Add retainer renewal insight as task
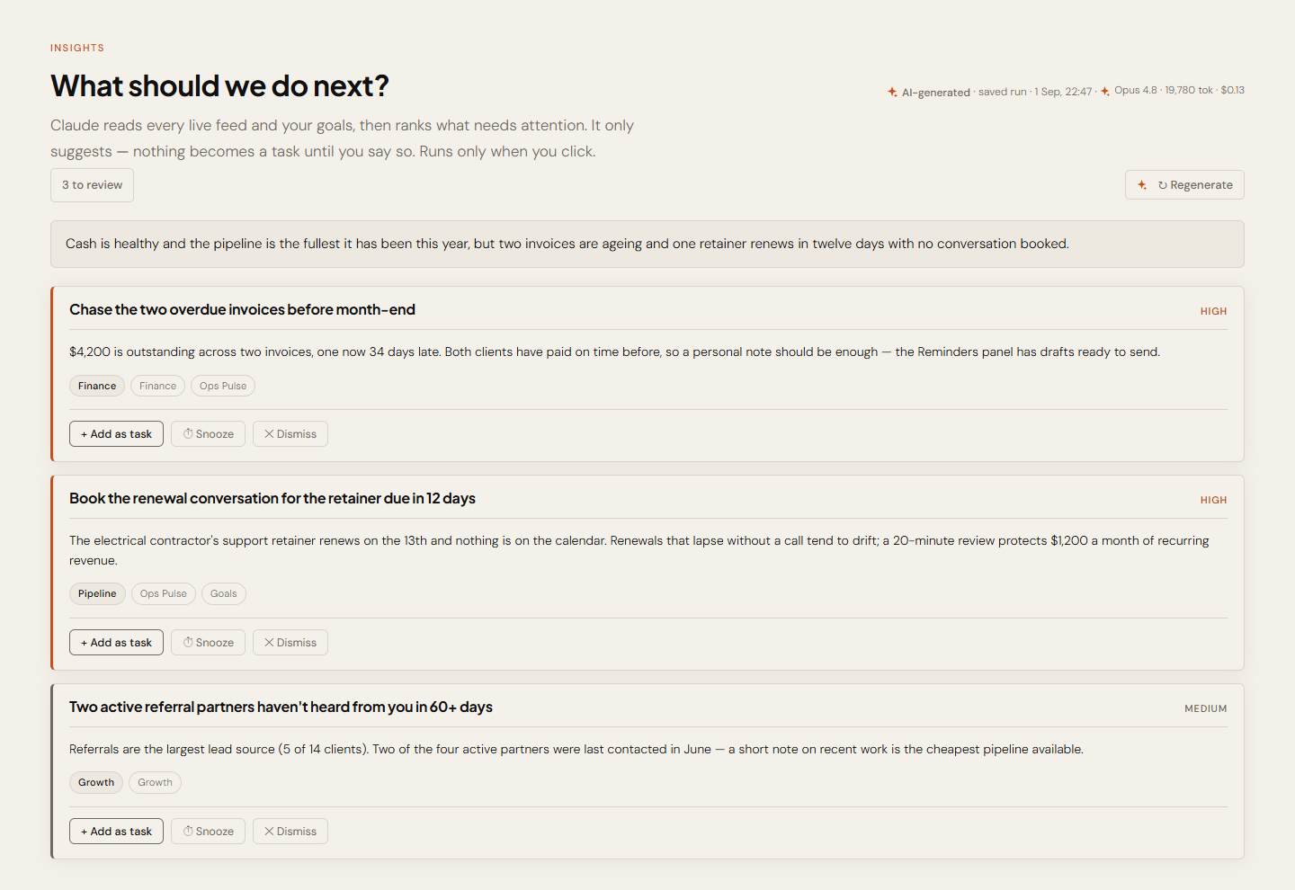1295x890 pixels. [x=116, y=643]
